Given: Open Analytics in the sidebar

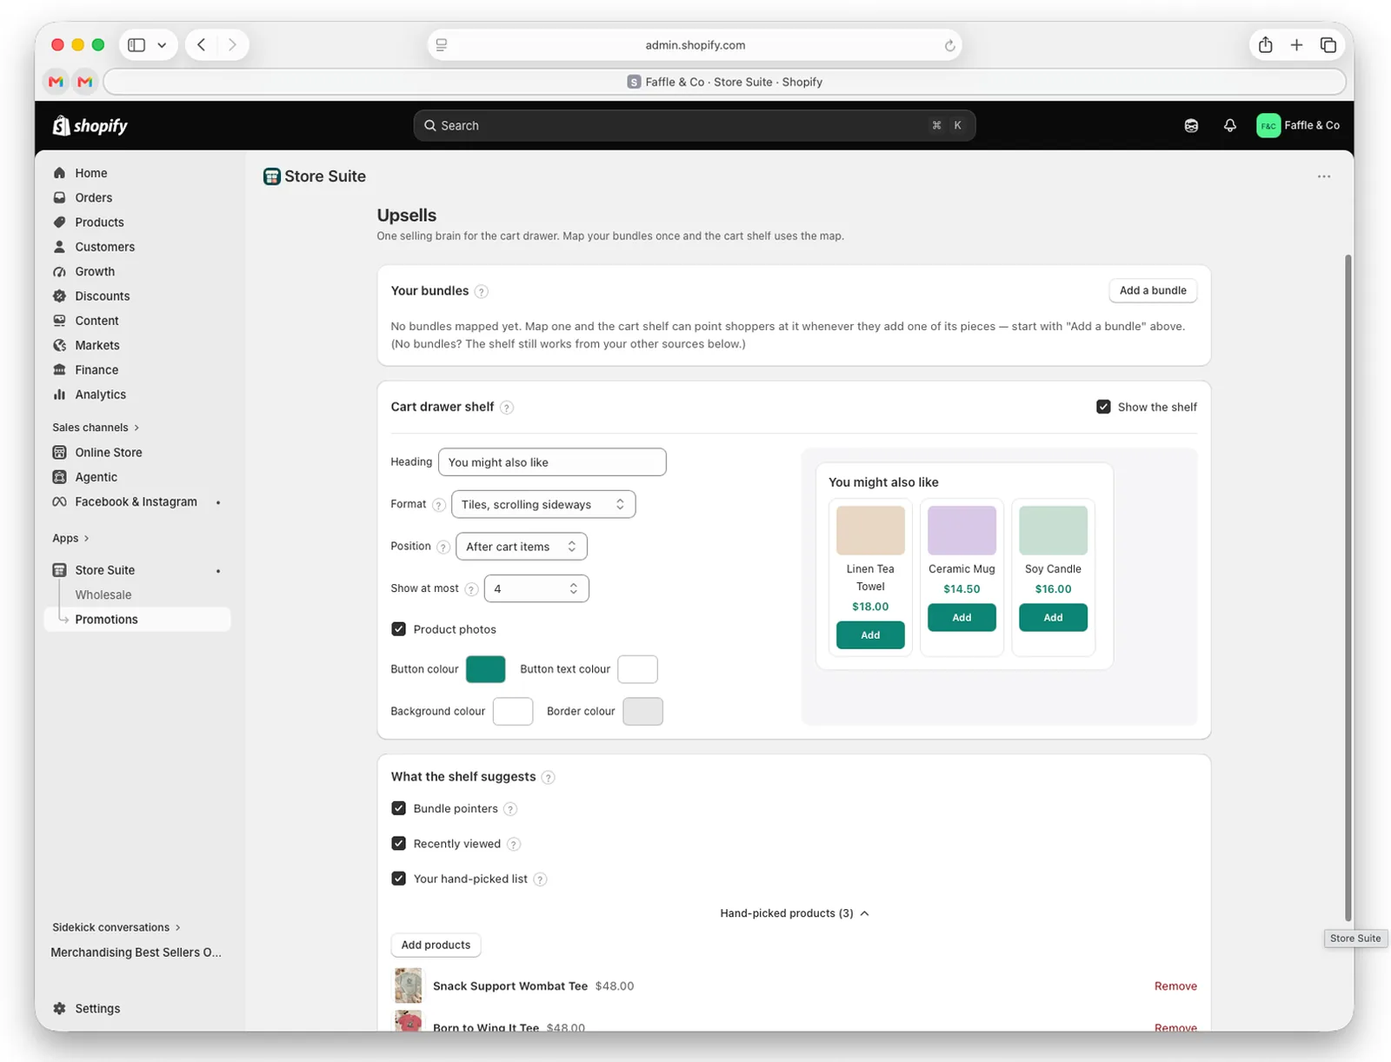Looking at the screenshot, I should (100, 395).
